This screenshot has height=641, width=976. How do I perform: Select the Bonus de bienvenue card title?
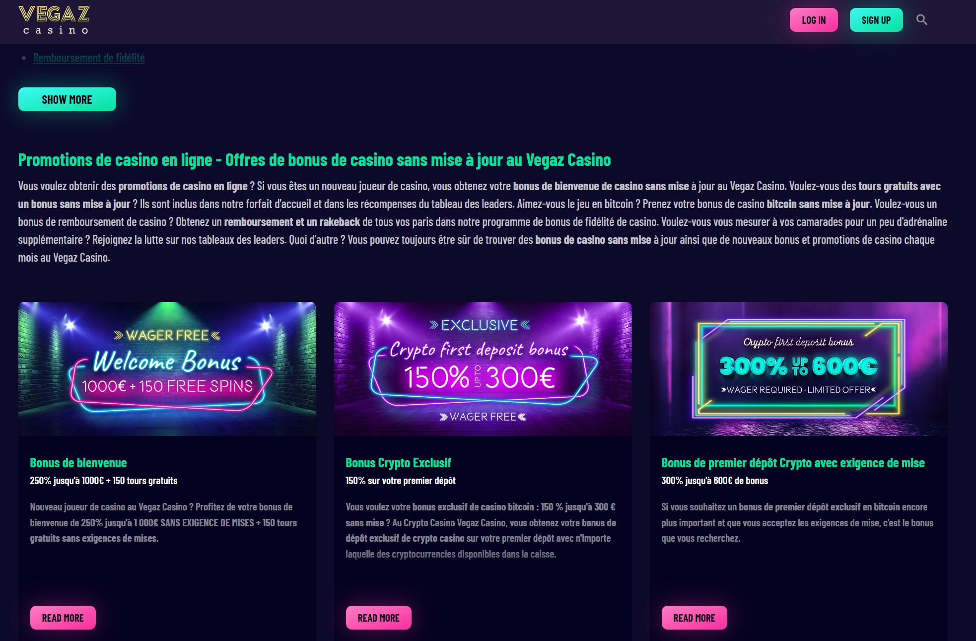point(78,463)
